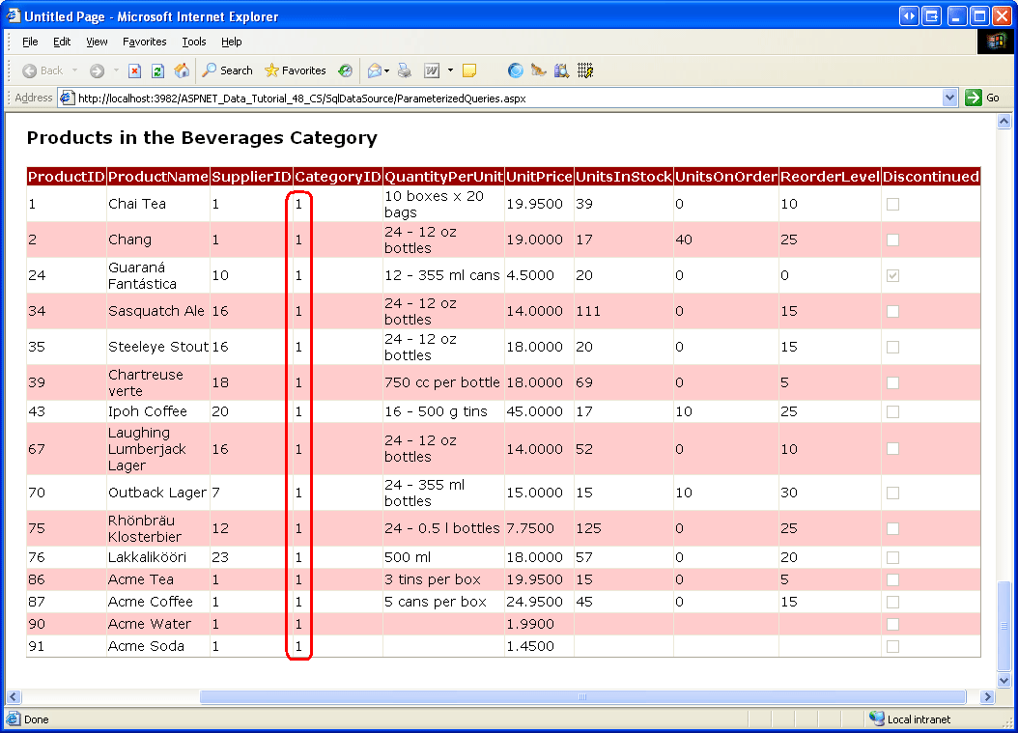Expand the address bar URL dropdown

949,98
